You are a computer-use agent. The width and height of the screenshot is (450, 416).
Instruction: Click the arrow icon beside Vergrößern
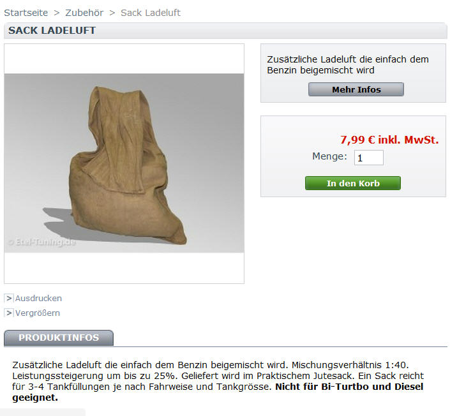(9, 313)
